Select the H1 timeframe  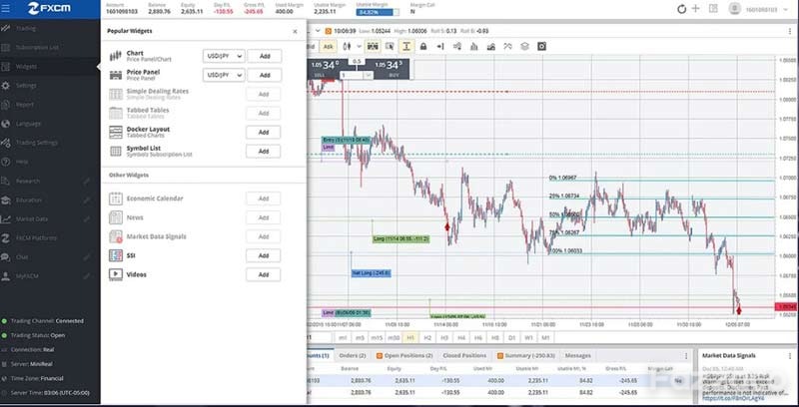pyautogui.click(x=410, y=338)
